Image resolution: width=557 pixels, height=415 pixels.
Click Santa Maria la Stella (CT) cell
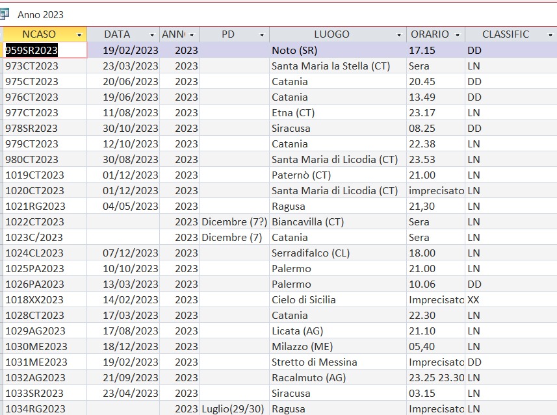point(338,66)
